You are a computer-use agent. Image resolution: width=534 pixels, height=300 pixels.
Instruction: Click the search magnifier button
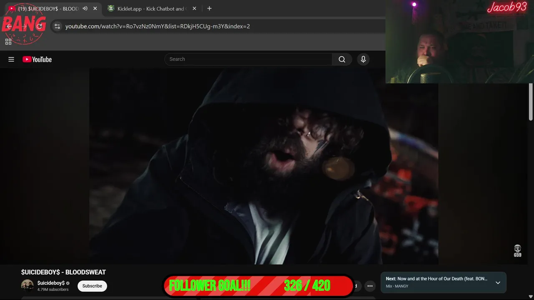[342, 59]
